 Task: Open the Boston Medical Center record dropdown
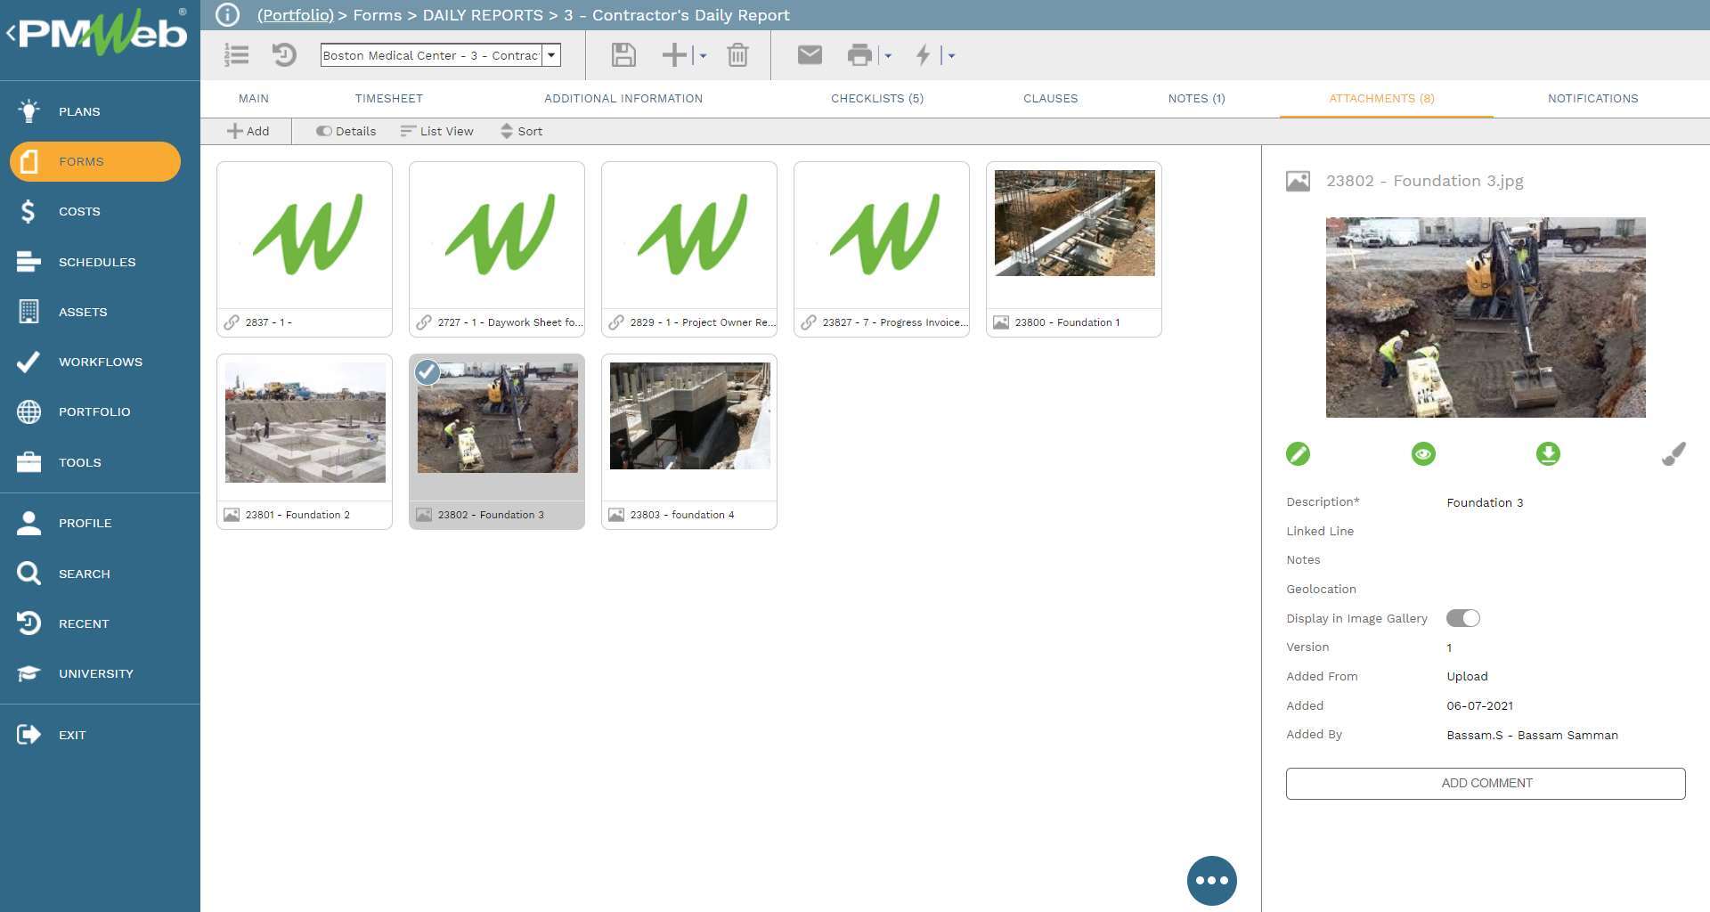coord(552,55)
